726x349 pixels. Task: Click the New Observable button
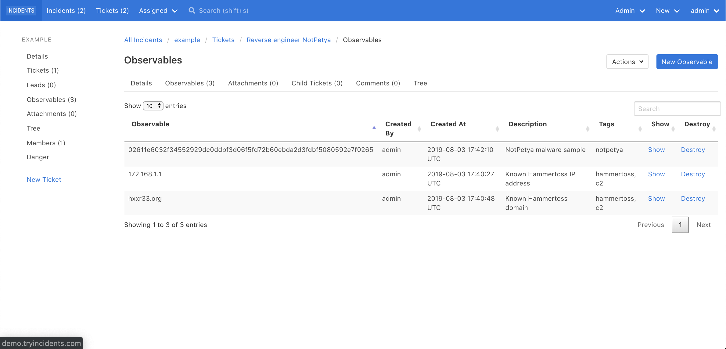[687, 62]
